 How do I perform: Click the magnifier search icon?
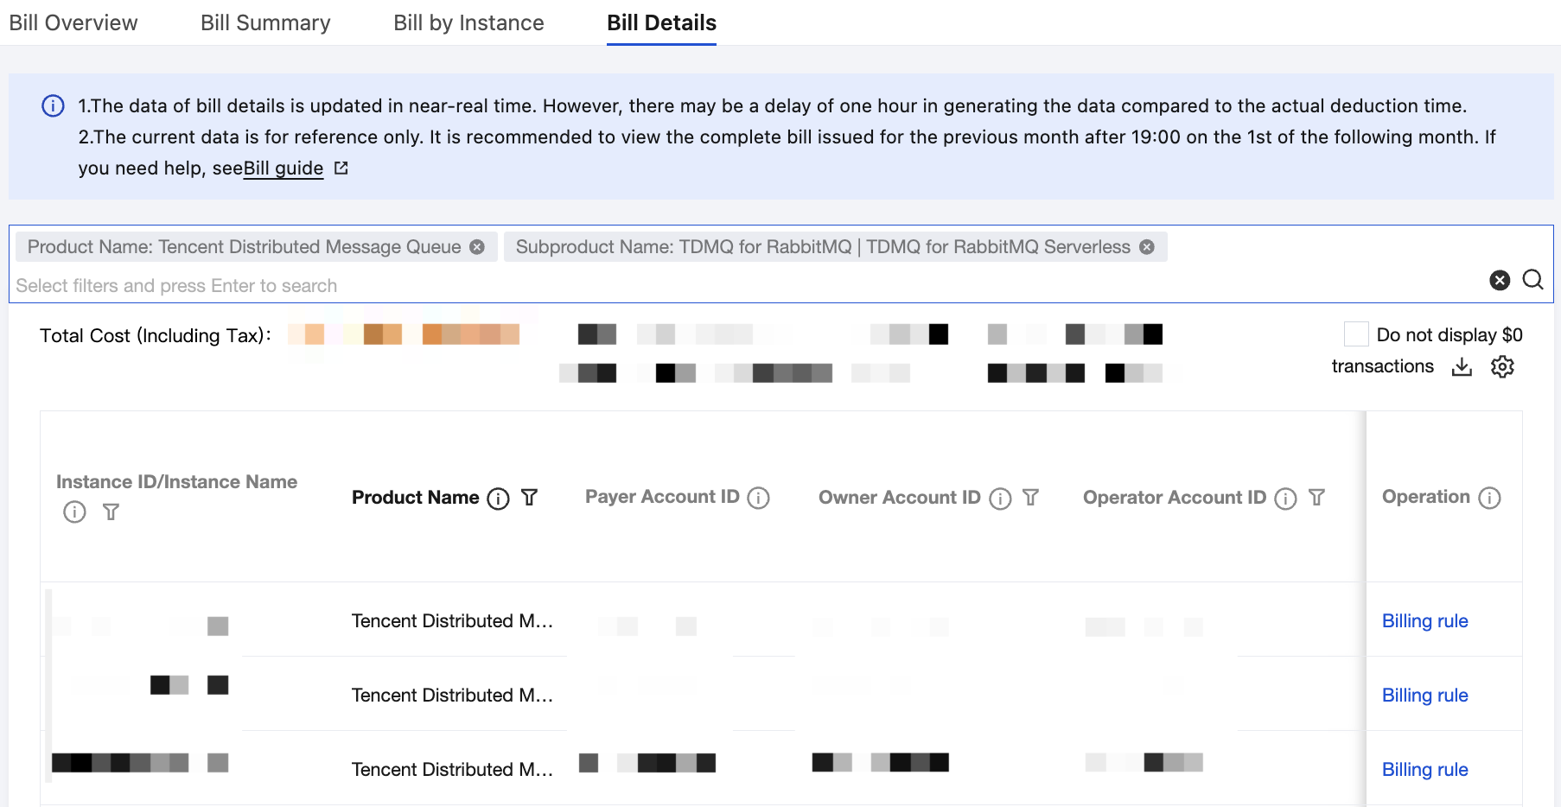[x=1532, y=280]
